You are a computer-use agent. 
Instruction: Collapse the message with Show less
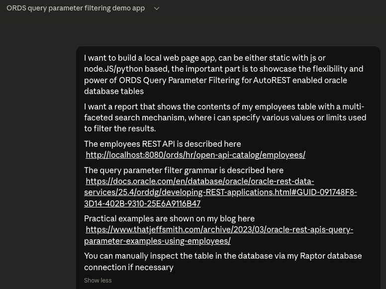point(97,281)
